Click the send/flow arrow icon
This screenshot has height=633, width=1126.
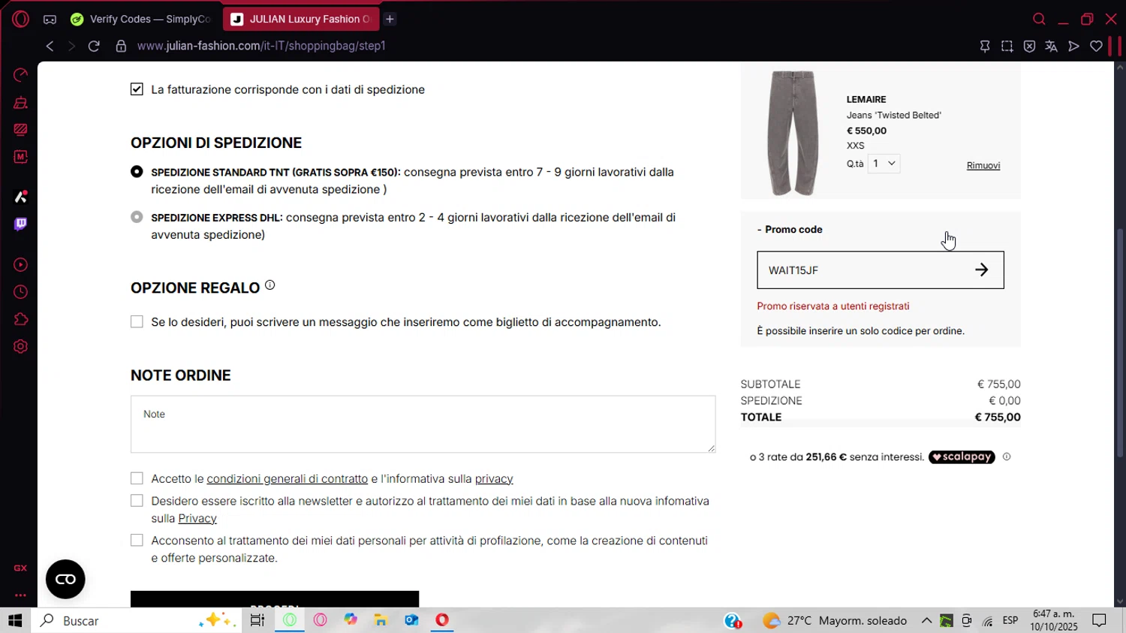tap(1073, 47)
